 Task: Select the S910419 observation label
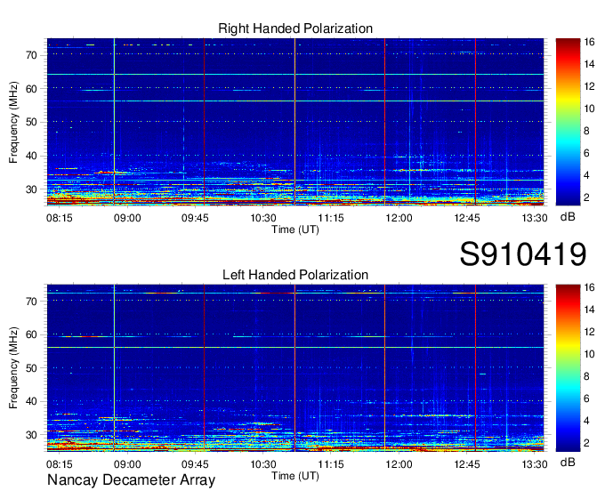click(x=523, y=254)
